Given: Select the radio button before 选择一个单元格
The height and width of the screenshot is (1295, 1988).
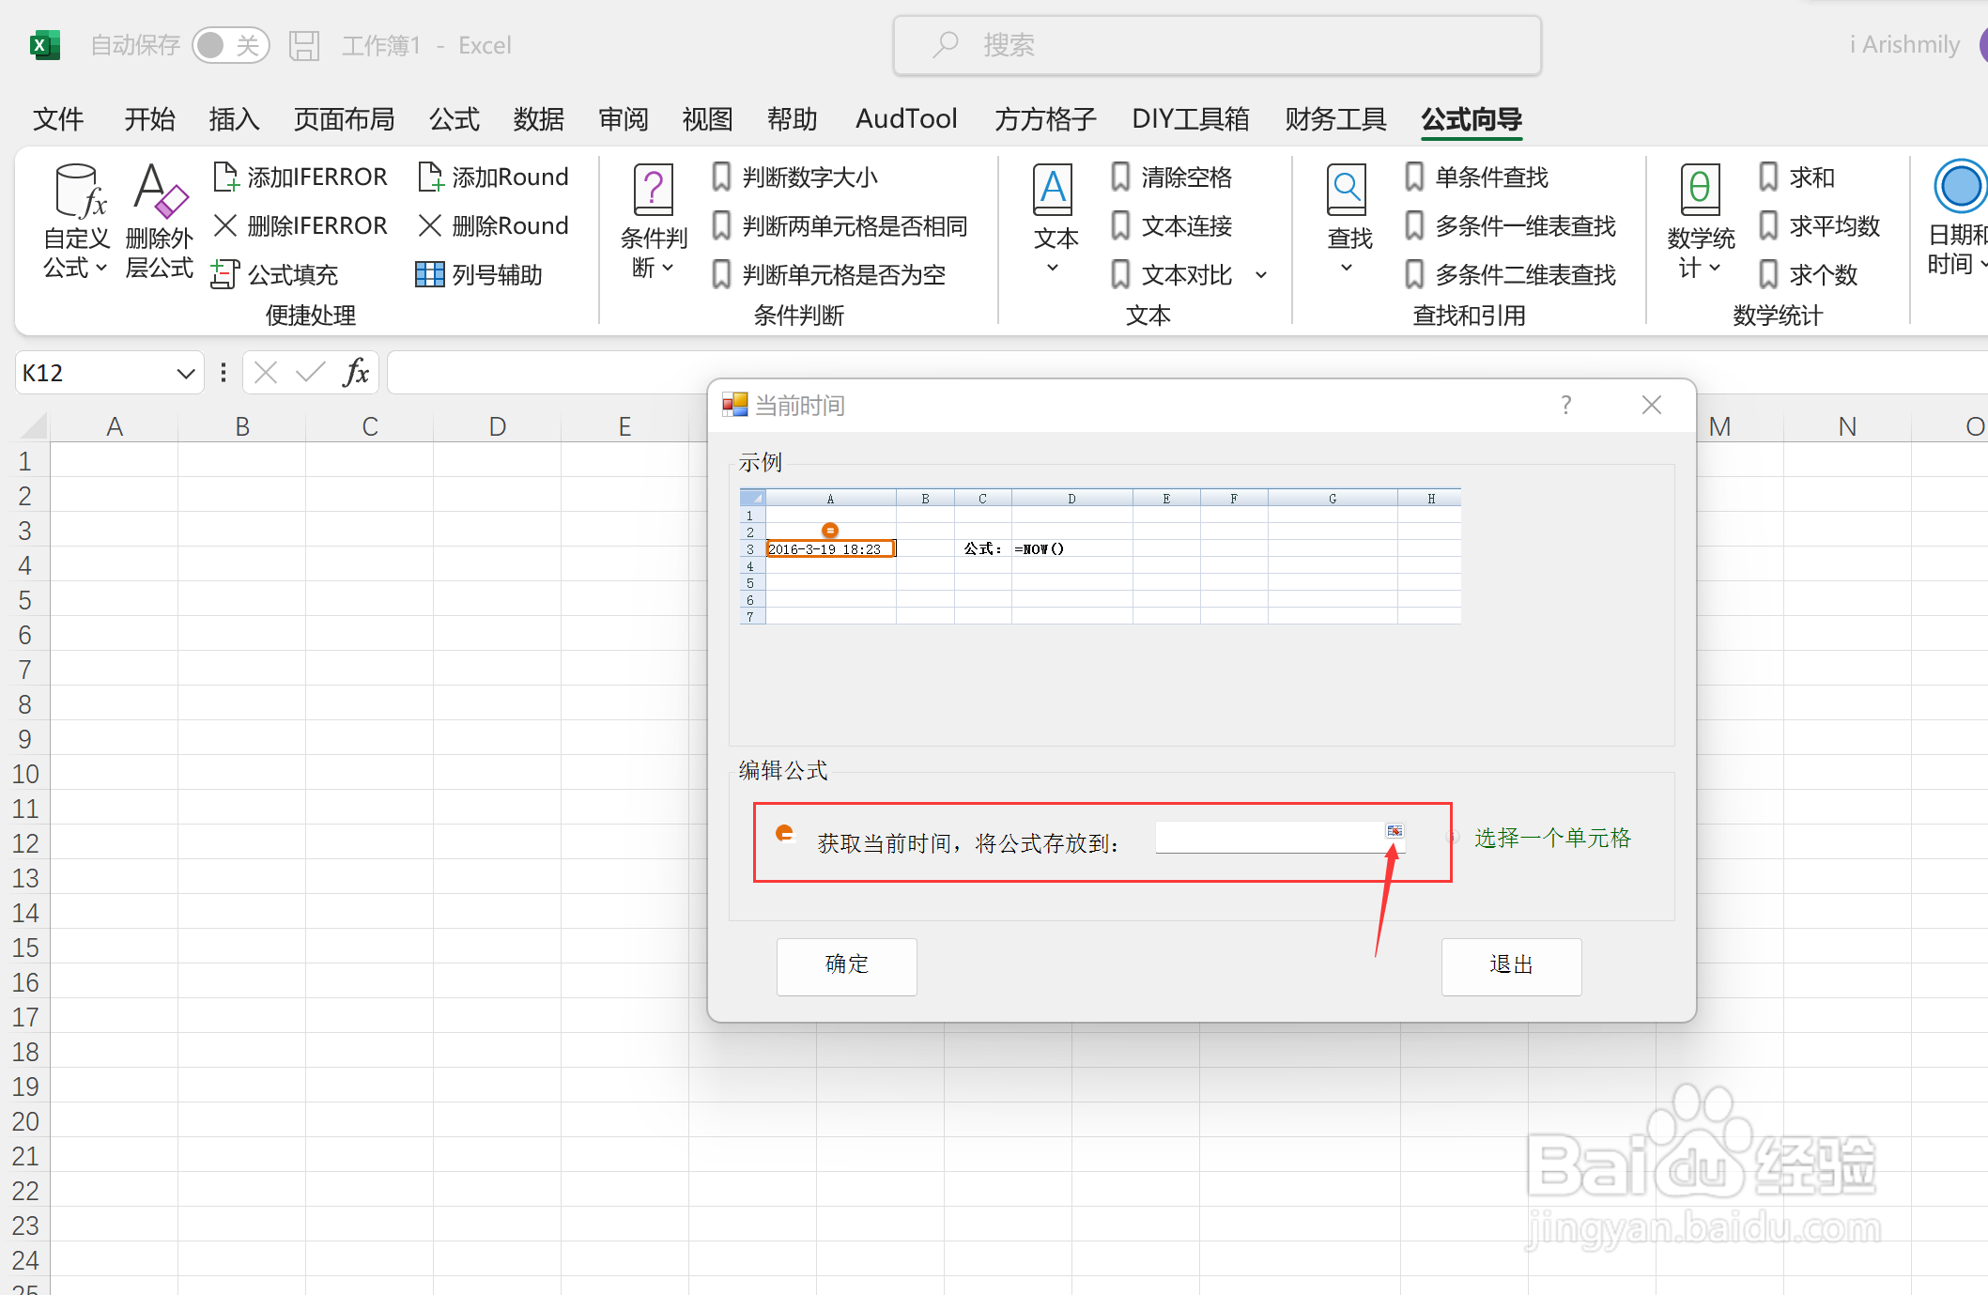Looking at the screenshot, I should click(1451, 838).
